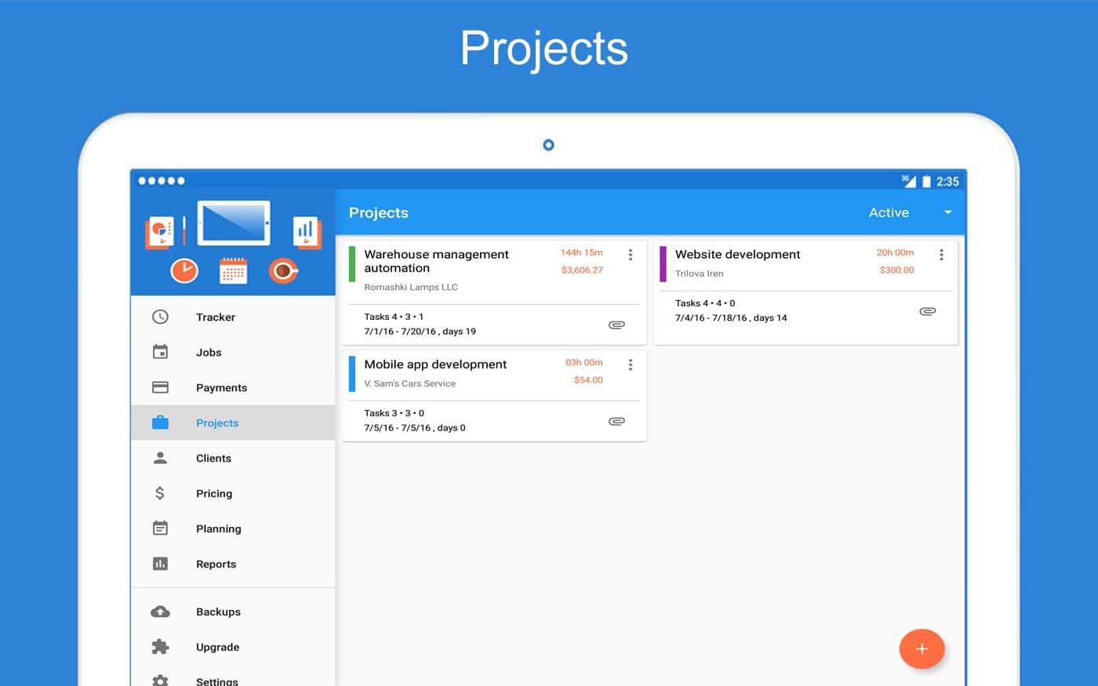
Task: Select Projects in the navigation drawer
Action: pos(217,423)
